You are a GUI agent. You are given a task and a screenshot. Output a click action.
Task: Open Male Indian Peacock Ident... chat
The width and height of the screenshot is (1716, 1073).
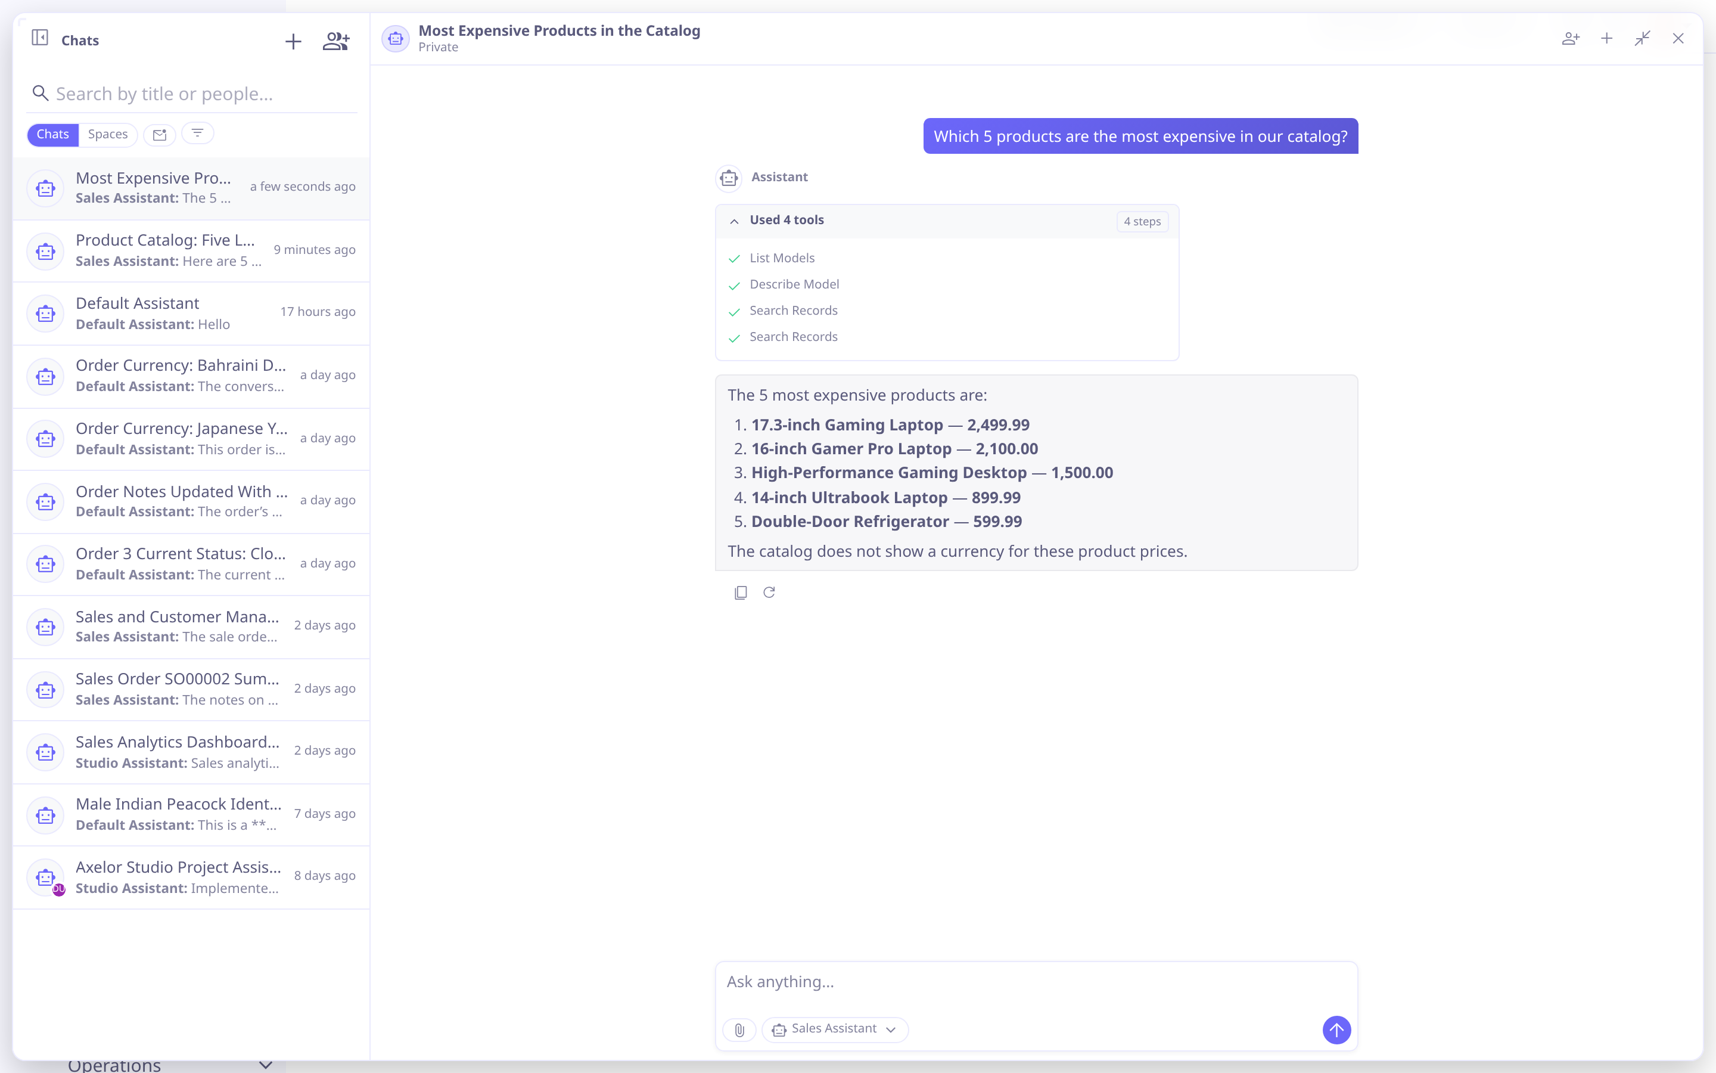[191, 815]
